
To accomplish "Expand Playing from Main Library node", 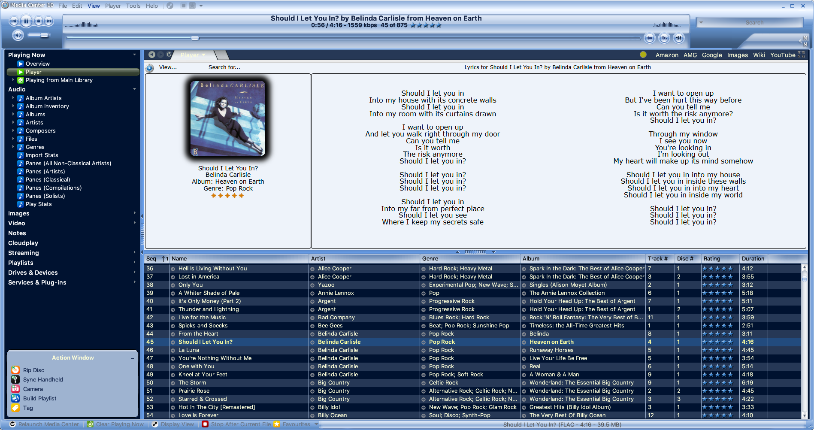I will 13,80.
